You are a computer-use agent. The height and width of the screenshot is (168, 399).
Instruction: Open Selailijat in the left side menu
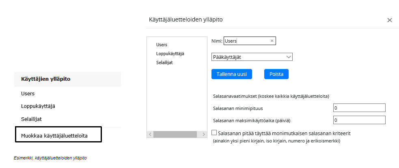[x=32, y=119]
